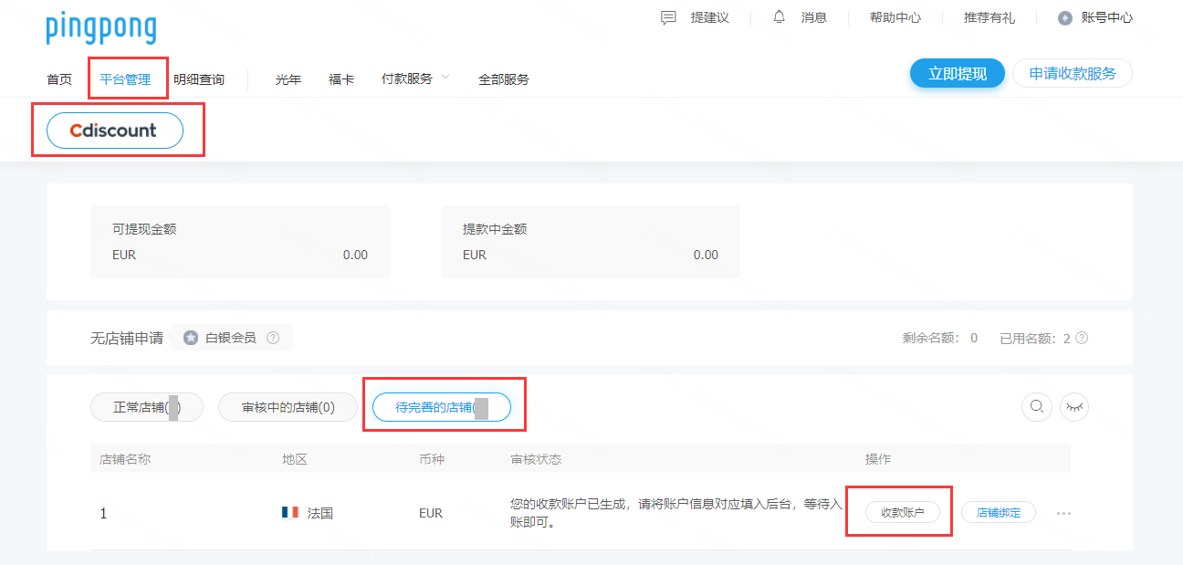Screen dimensions: 1183x565
Task: Open 付款服务 menu item
Action: pos(407,79)
